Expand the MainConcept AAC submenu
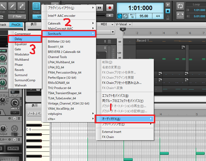The height and width of the screenshot is (161, 206). [x=68, y=29]
